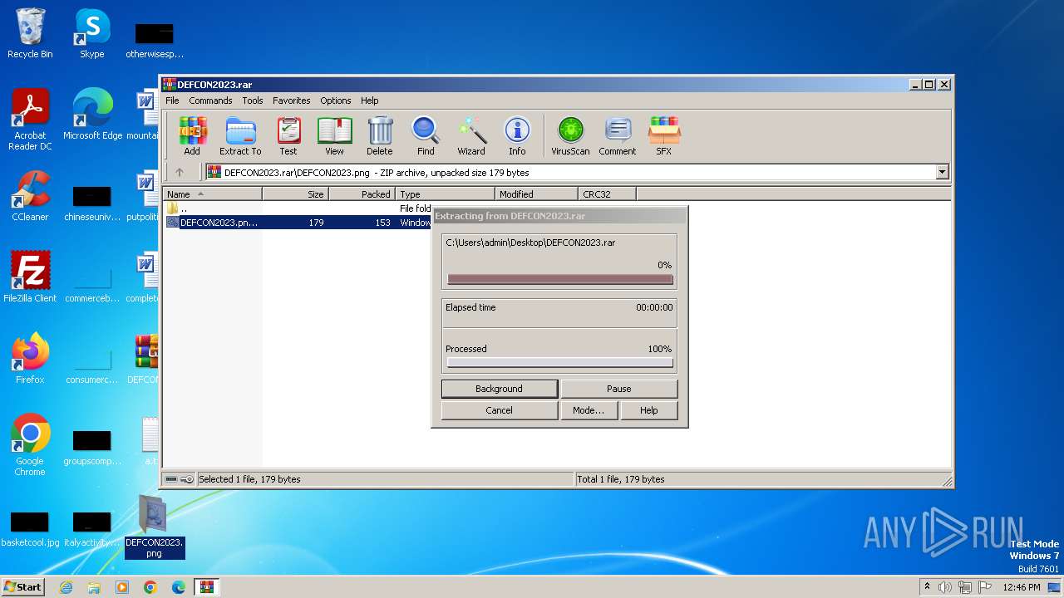Click the VirusScan toolbar icon
Viewport: 1064px width, 598px height.
tap(570, 136)
